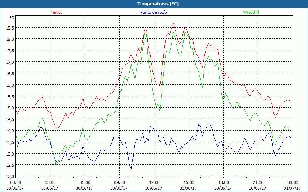Click the 21:00 time axis label

pos(258,183)
